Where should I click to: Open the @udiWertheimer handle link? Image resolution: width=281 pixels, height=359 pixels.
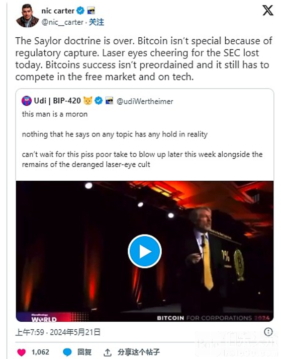click(x=145, y=101)
